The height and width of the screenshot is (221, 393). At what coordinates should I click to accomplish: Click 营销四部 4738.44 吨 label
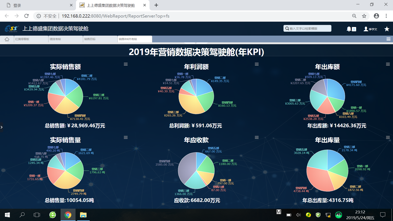click(x=301, y=190)
